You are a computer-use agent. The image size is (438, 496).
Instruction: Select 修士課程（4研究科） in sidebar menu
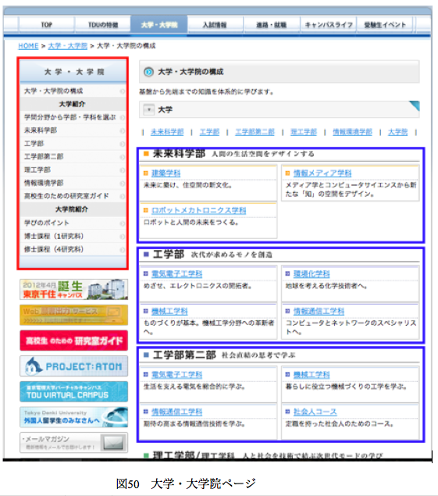(73, 249)
